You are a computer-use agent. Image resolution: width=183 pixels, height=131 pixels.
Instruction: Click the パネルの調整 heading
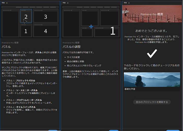(72, 47)
